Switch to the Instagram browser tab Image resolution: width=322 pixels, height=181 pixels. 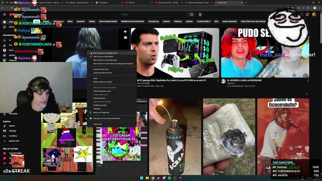(109, 3)
